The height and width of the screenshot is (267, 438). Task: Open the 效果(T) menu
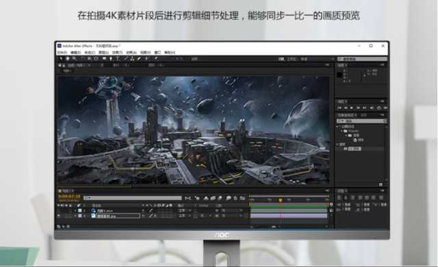(117, 53)
